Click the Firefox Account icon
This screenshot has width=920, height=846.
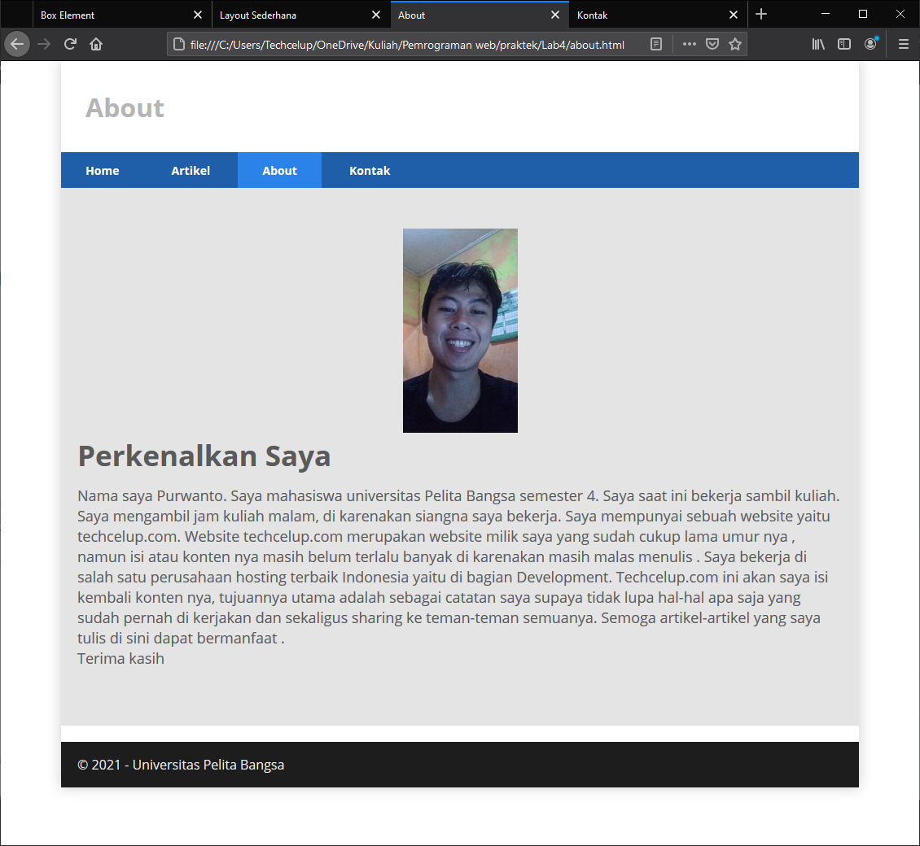pyautogui.click(x=870, y=44)
